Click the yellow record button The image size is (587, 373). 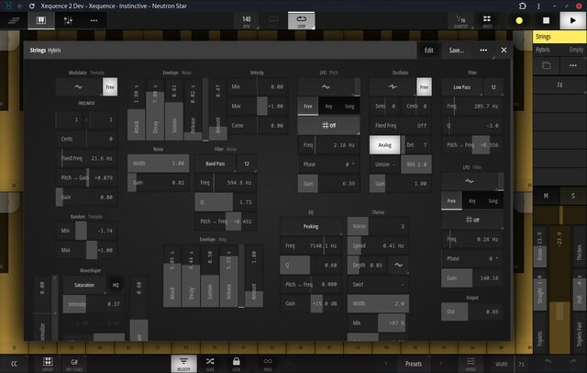tap(519, 20)
